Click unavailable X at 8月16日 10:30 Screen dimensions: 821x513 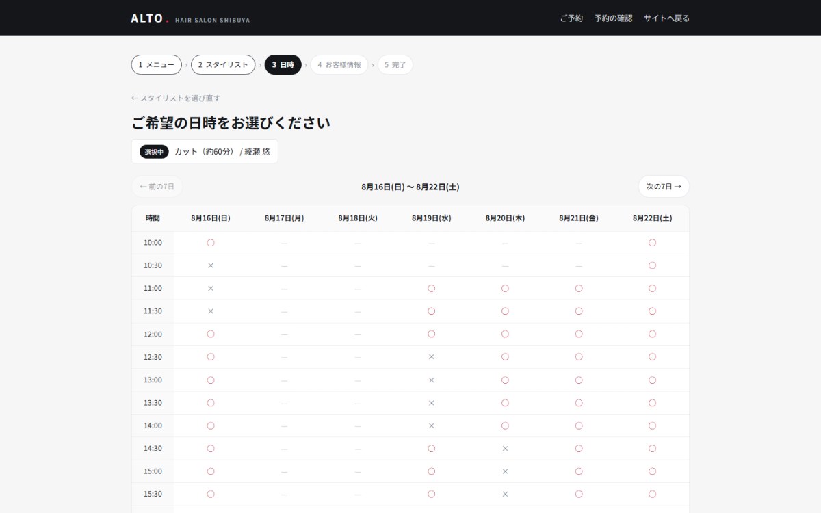pos(211,265)
